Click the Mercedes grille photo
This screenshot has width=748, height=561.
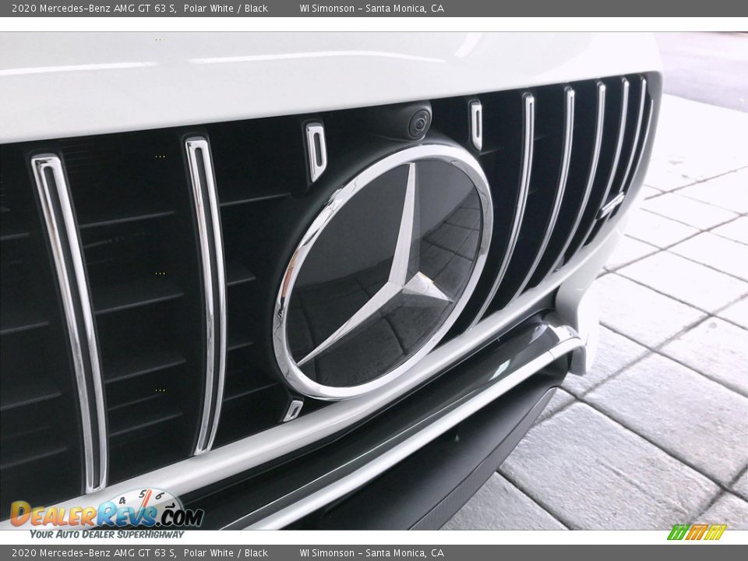pos(374,281)
